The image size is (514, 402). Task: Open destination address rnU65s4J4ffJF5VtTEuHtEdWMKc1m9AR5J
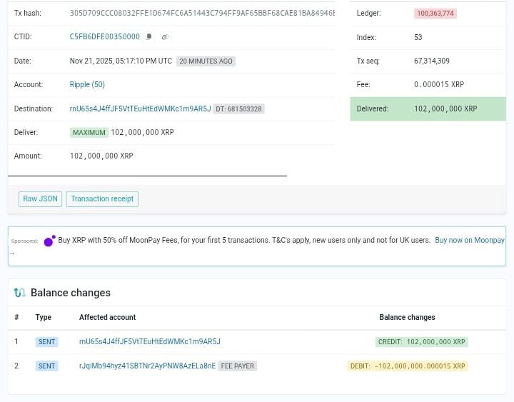pos(140,109)
